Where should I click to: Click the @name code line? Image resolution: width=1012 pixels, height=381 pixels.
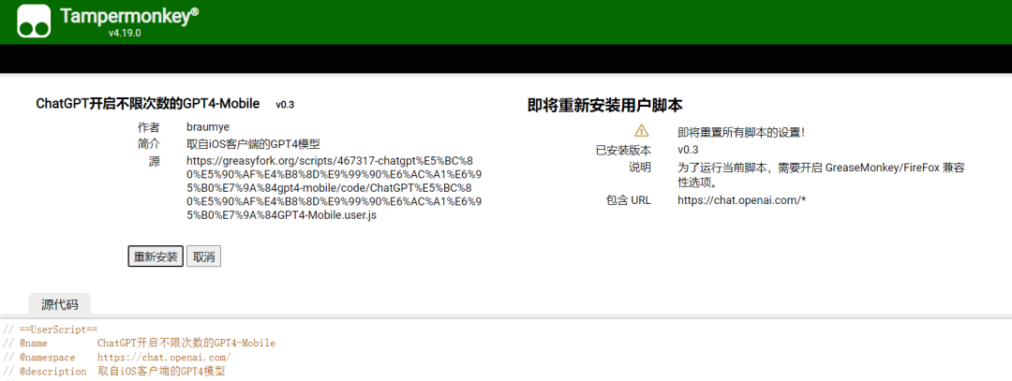pos(139,344)
